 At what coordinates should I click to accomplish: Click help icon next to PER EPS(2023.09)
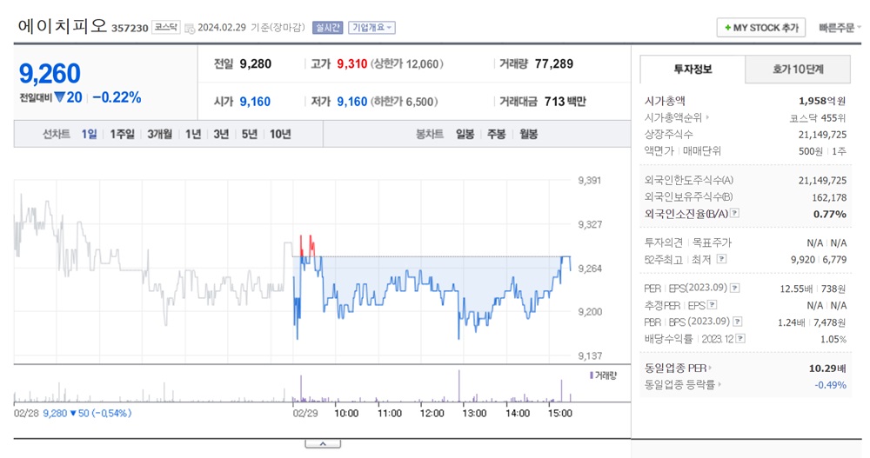pyautogui.click(x=734, y=288)
